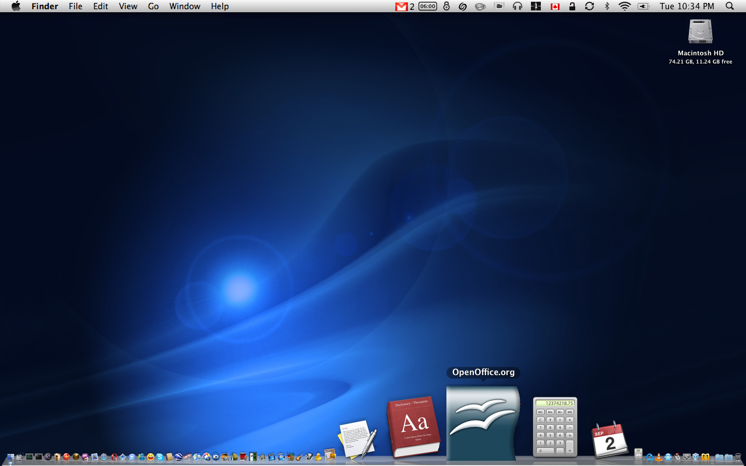Launch TextEdit from the dock
Viewport: 746px width, 466px height.
(x=358, y=440)
